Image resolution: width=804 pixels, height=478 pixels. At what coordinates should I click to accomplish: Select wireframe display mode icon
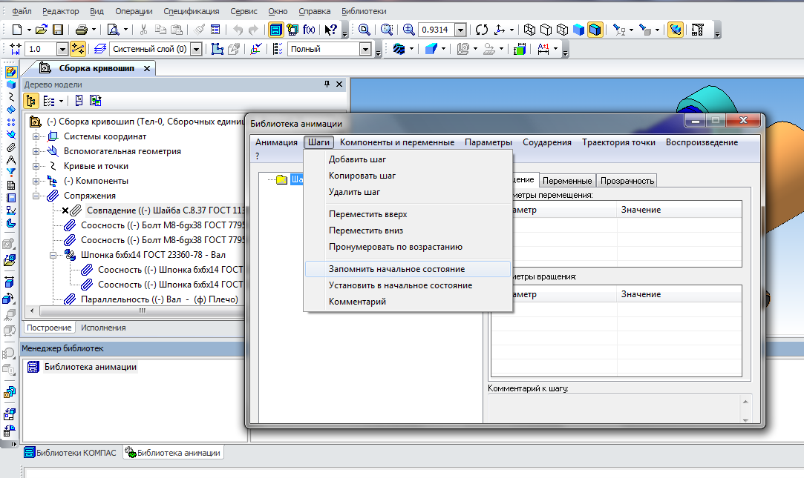pyautogui.click(x=530, y=30)
